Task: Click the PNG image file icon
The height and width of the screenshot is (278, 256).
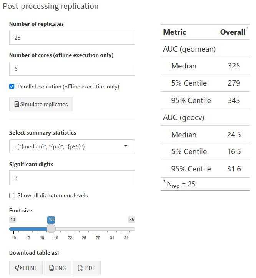Action: (52, 268)
